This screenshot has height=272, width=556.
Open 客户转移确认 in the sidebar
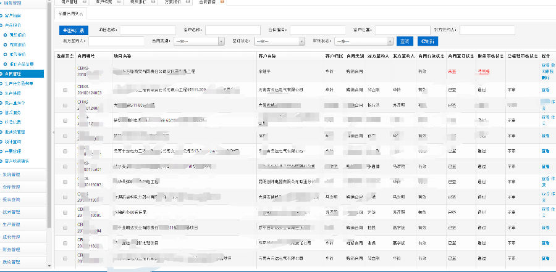click(x=17, y=161)
